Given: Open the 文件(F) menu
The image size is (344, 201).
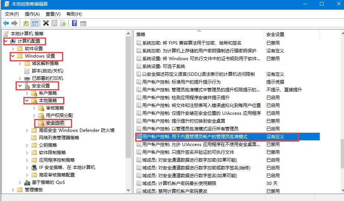Looking at the screenshot, I should pos(12,14).
